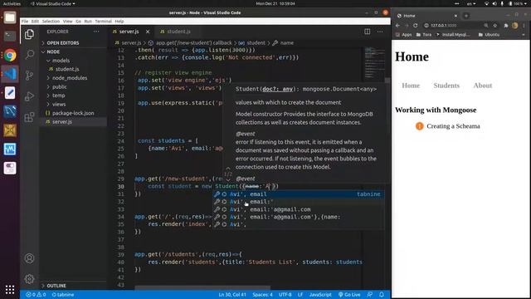Open Run and Debug view
This screenshot has height=299, width=531.
(30, 96)
